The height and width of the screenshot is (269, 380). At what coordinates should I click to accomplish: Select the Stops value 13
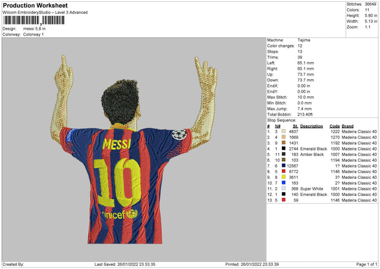[300, 51]
